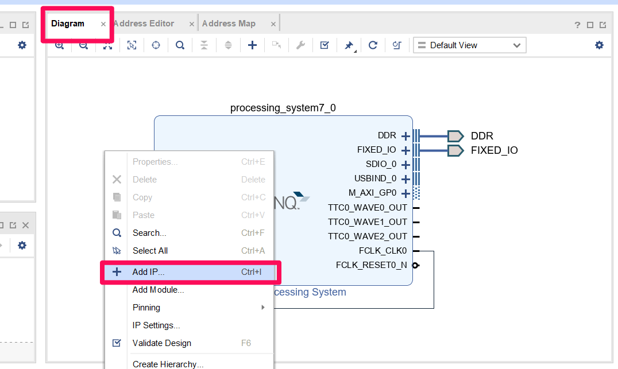Viewport: 618px width, 369px height.
Task: Select the TTC0_WAVE1_OUT pin label
Action: point(368,222)
